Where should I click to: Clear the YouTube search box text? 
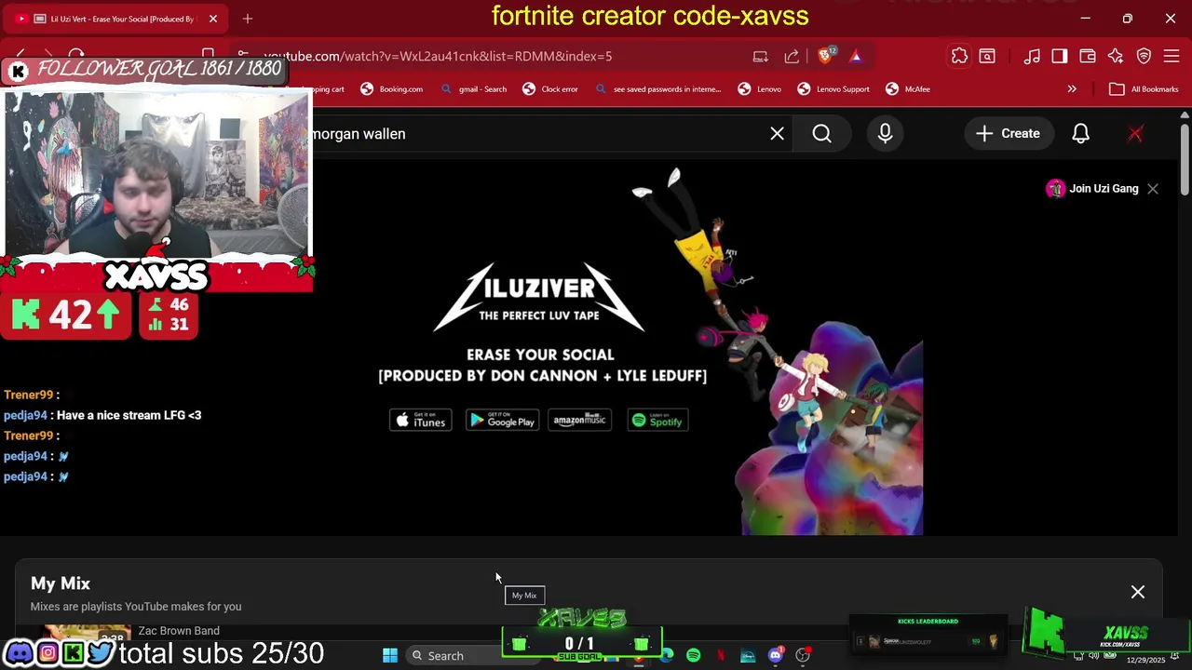pos(778,134)
